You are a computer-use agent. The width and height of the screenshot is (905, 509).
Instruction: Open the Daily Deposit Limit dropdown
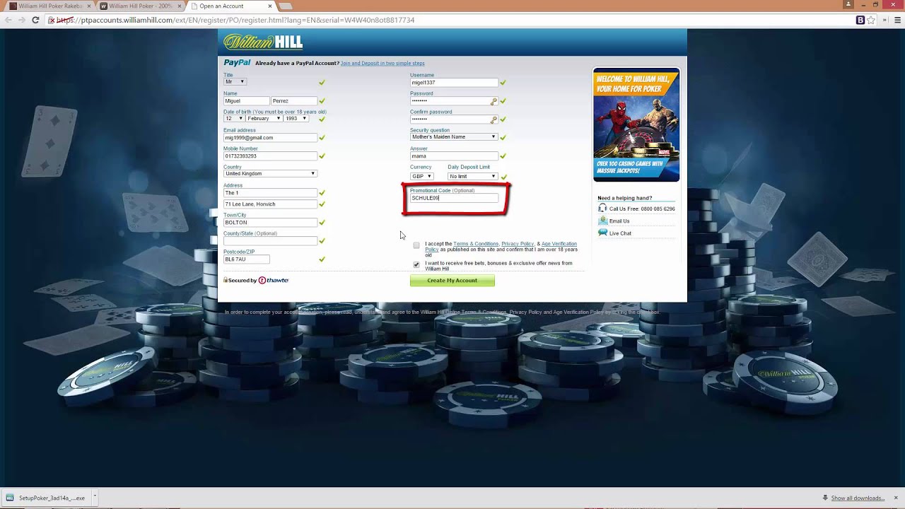[472, 176]
